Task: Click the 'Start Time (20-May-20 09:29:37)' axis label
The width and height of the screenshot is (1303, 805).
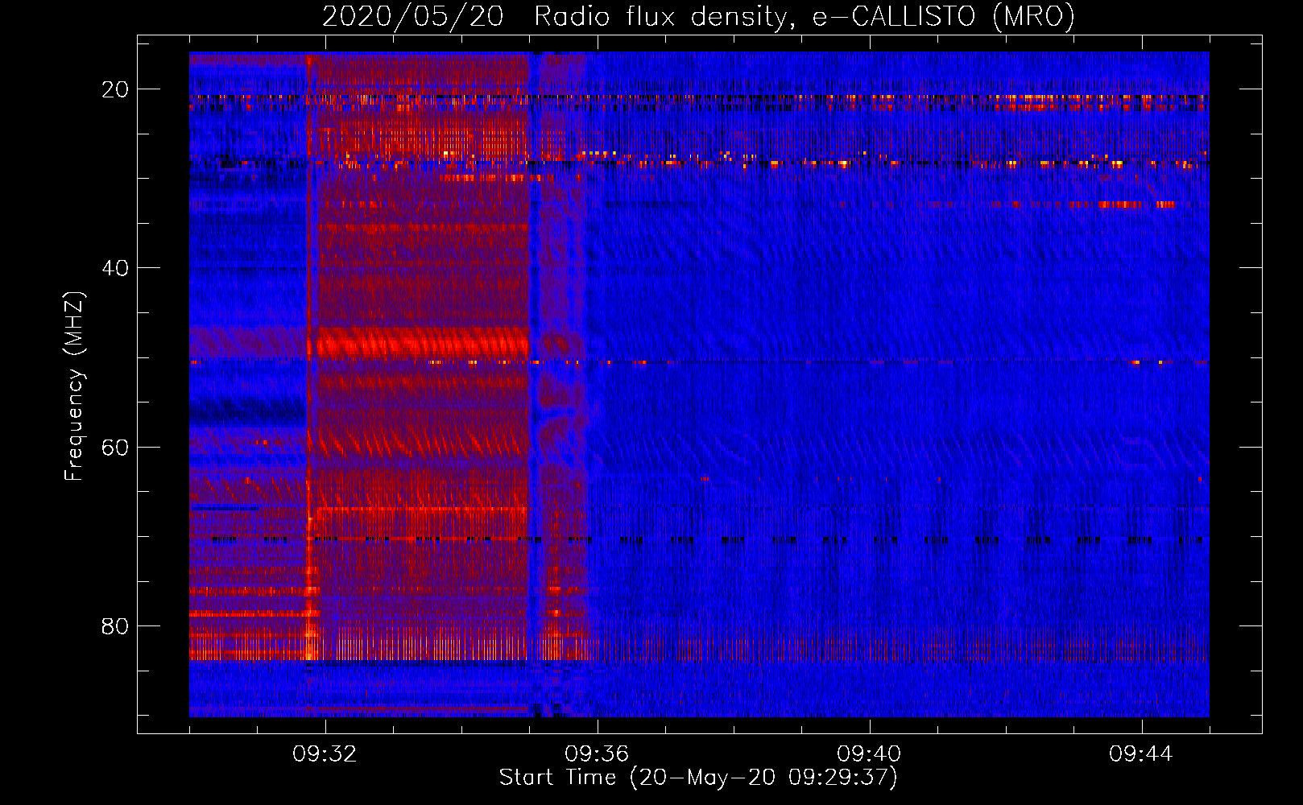Action: [697, 778]
